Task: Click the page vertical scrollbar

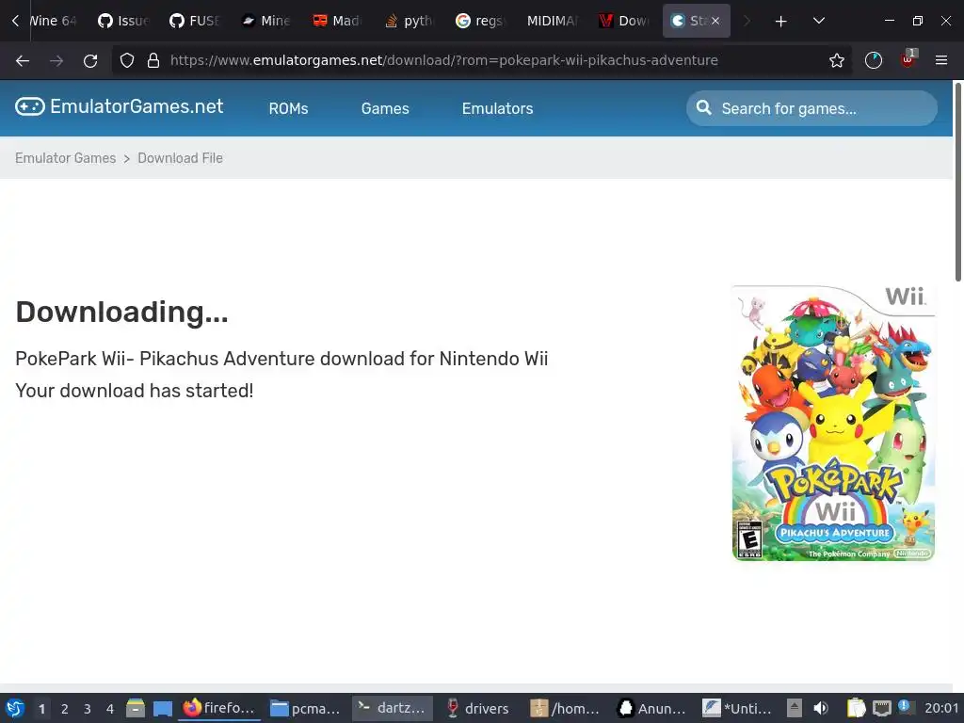Action: [x=957, y=182]
